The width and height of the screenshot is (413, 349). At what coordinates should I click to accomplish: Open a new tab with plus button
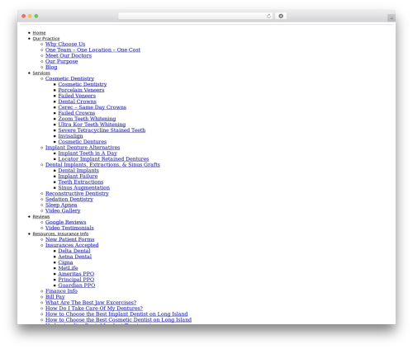click(392, 18)
